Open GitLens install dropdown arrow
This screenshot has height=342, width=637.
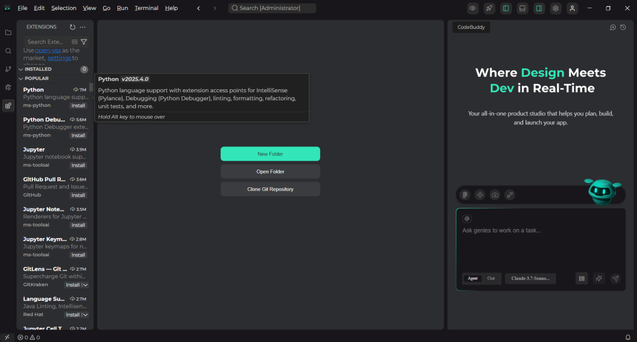click(x=86, y=285)
